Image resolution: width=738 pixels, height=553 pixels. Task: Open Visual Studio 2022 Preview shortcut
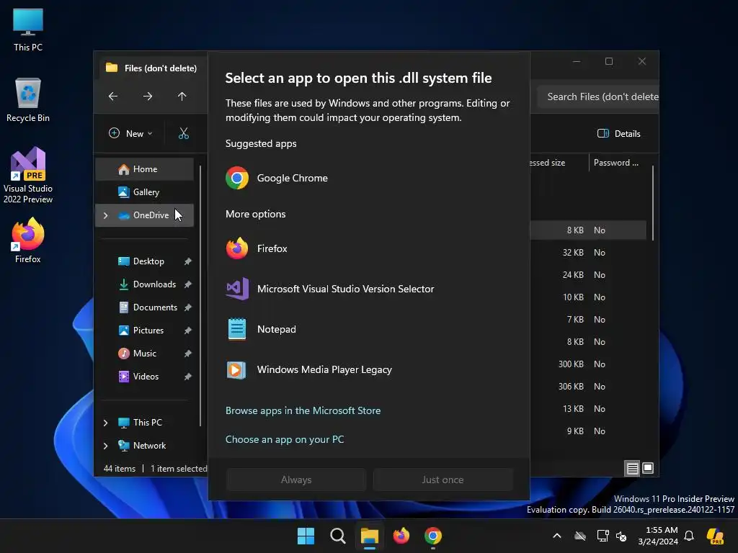click(28, 175)
